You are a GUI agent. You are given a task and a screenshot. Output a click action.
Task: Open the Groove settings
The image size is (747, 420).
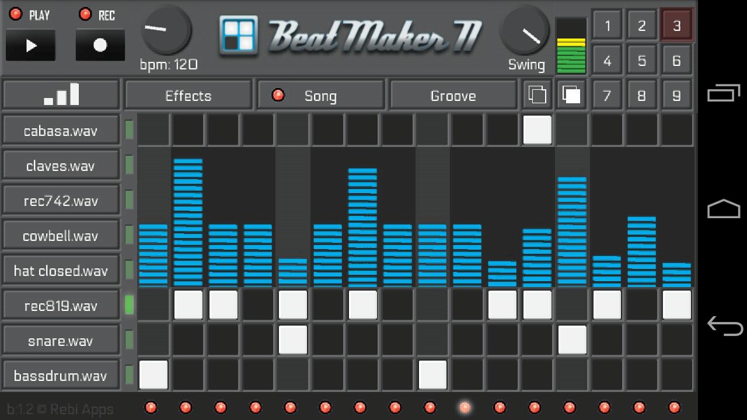[453, 96]
